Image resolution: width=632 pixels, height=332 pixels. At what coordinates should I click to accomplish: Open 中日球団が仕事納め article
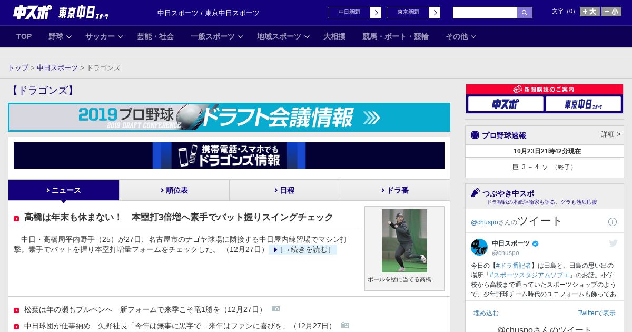pyautogui.click(x=180, y=326)
